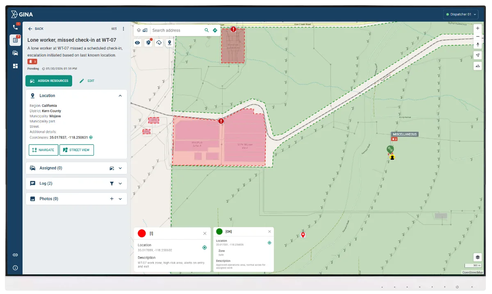Toggle POI markers with the badged pin icon
Image resolution: width=492 pixels, height=294 pixels.
[148, 43]
